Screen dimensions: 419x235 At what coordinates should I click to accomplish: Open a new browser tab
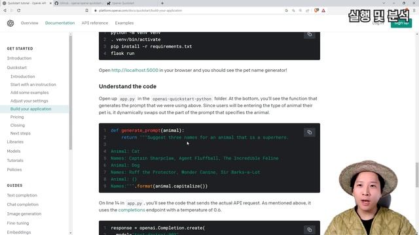coord(162,3)
